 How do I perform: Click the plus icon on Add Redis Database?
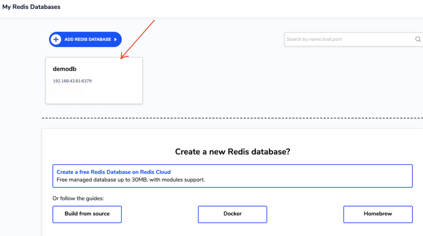click(56, 39)
